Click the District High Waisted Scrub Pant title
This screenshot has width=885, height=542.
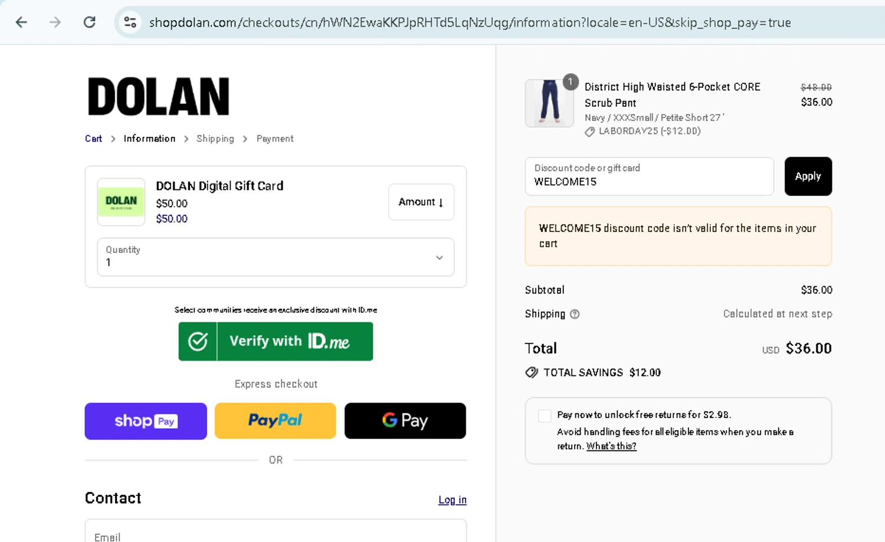[673, 94]
